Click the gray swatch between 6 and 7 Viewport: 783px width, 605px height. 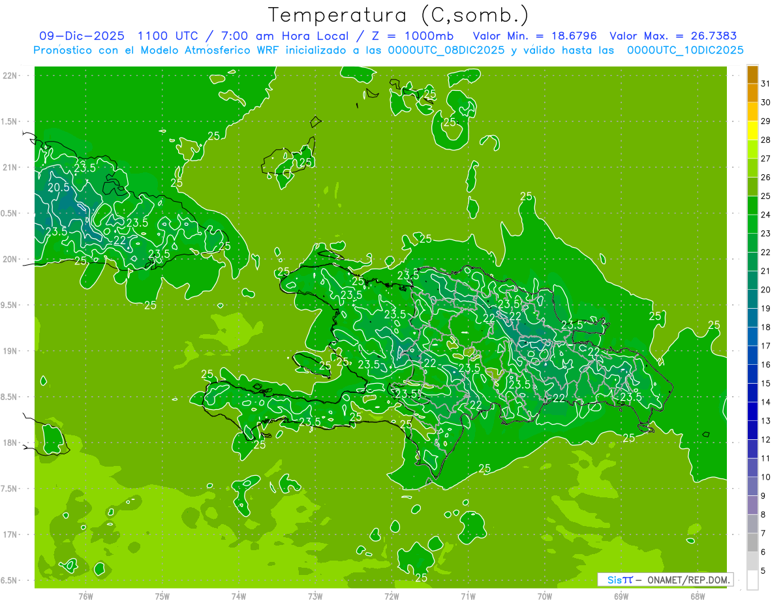pos(752,543)
